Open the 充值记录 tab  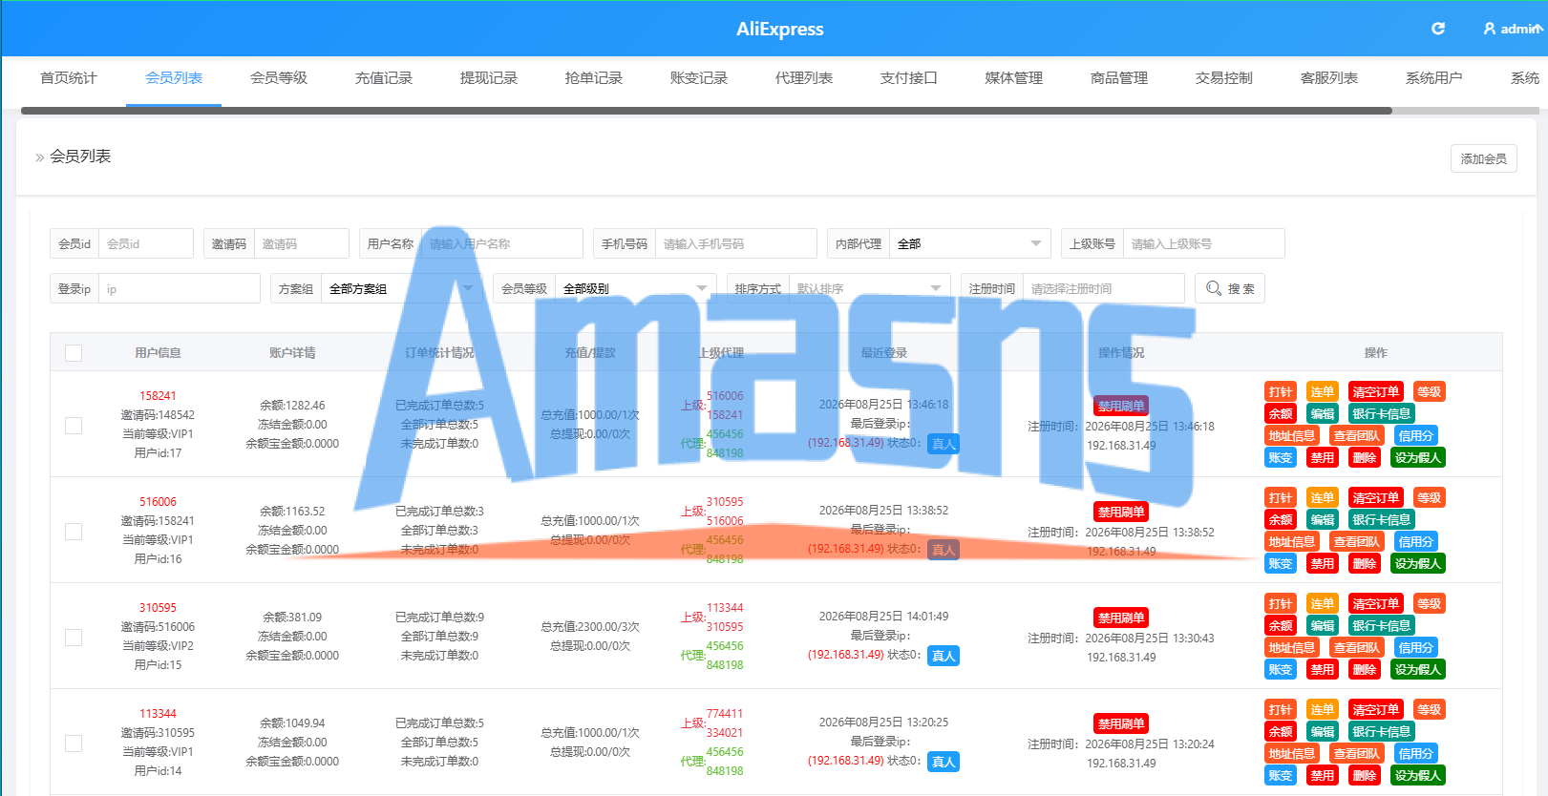384,78
